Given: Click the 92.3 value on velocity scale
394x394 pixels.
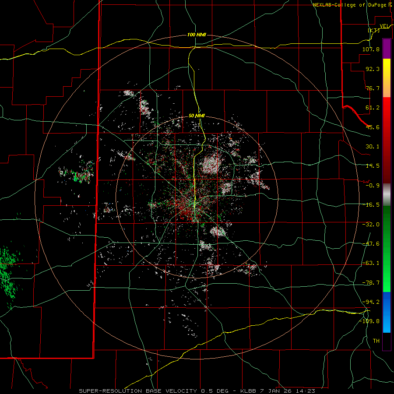Looking at the screenshot, I should pos(373,69).
